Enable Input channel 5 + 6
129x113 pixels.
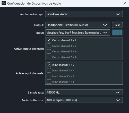49,76
